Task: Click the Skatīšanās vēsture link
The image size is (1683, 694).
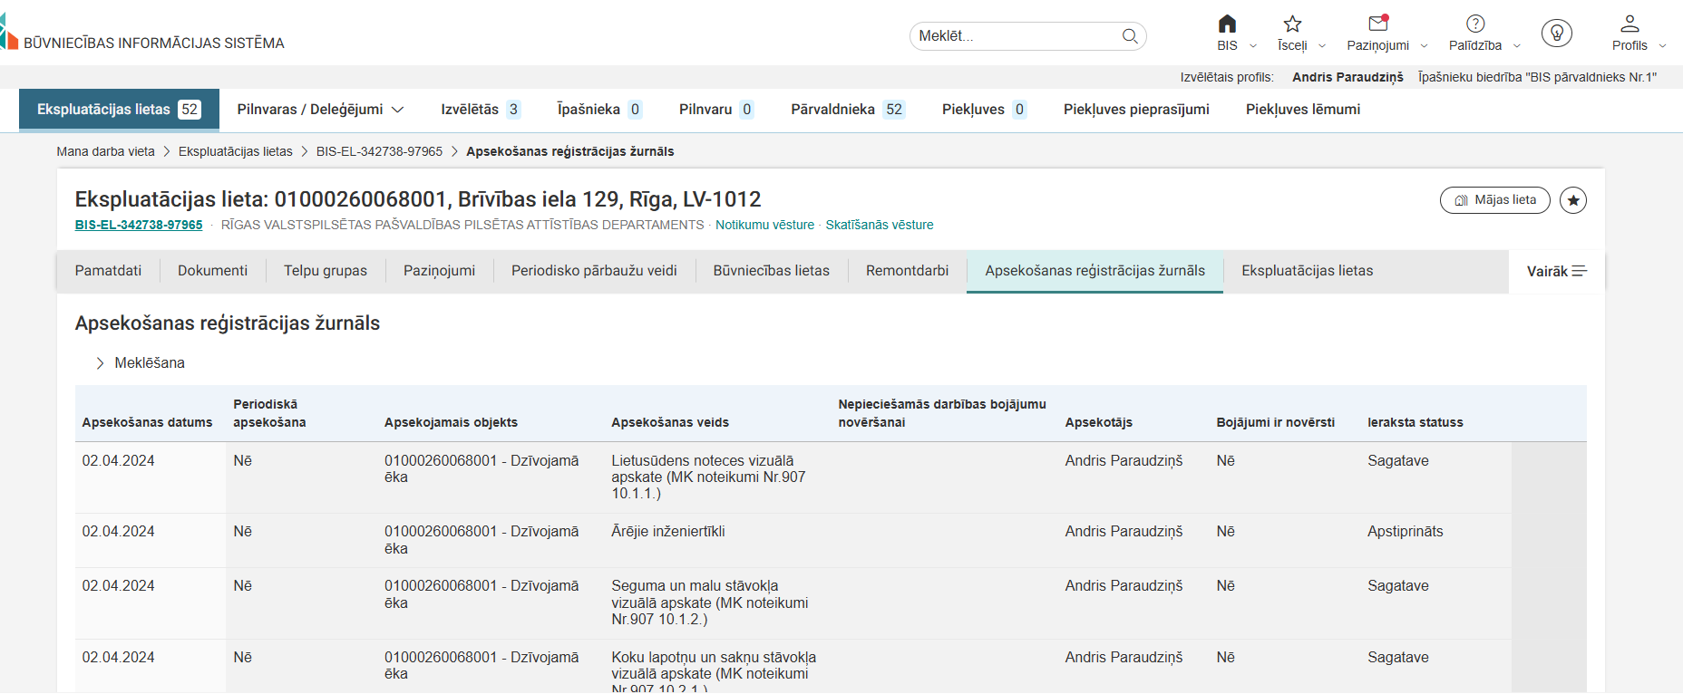Action: tap(879, 225)
